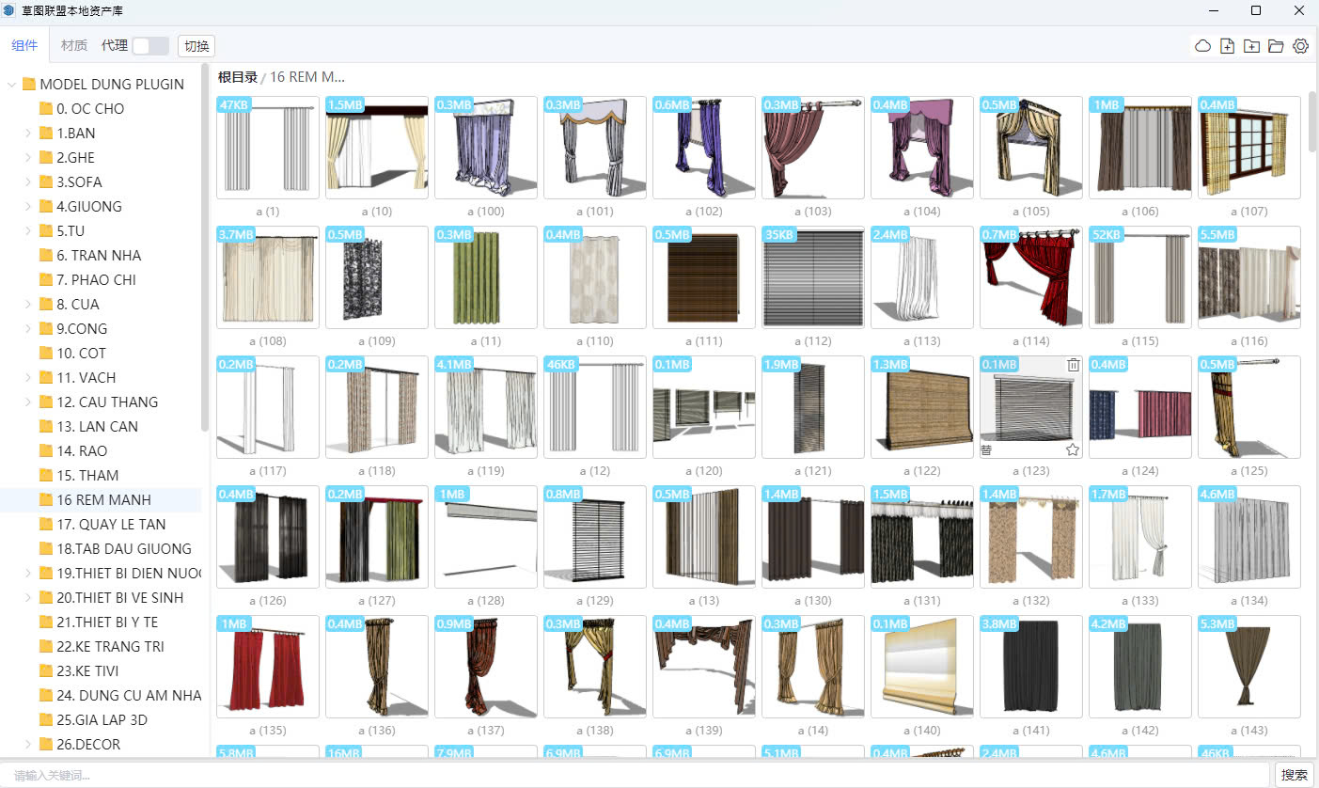Switch to the 组件 tab

point(24,45)
